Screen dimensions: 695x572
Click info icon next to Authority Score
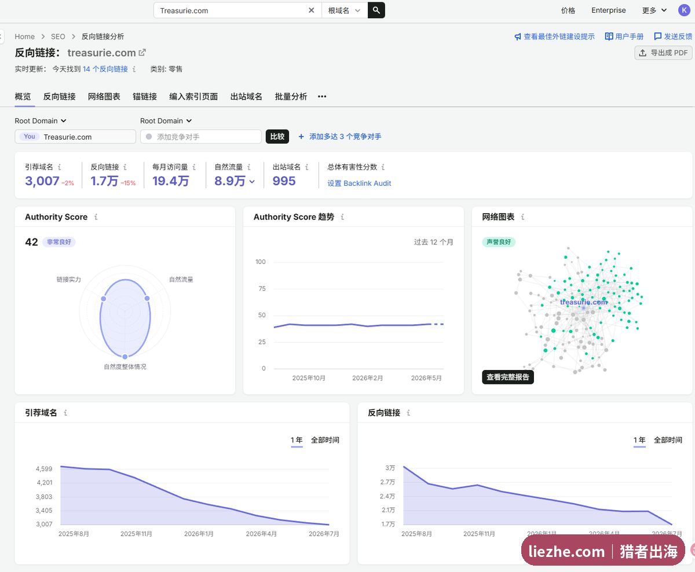(96, 217)
